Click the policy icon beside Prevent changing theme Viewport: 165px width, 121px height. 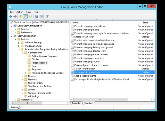click(x=72, y=30)
